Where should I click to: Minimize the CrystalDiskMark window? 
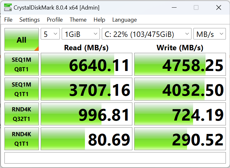coord(174,8)
